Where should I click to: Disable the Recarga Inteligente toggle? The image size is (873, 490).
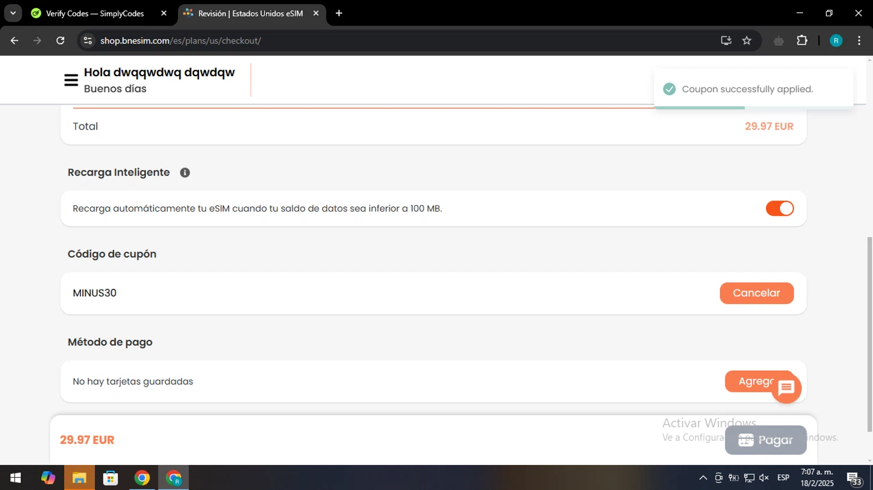780,209
